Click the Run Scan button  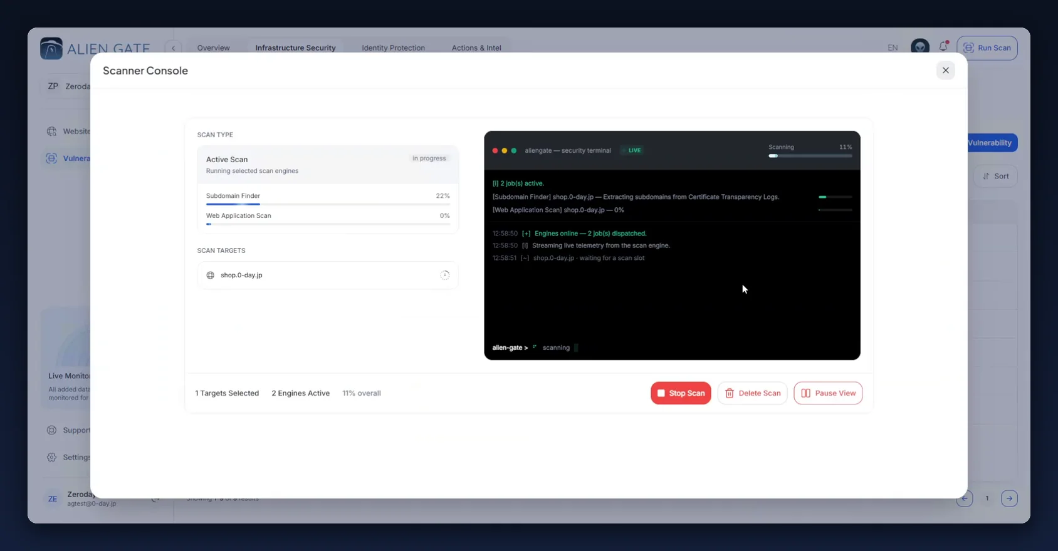pos(987,48)
